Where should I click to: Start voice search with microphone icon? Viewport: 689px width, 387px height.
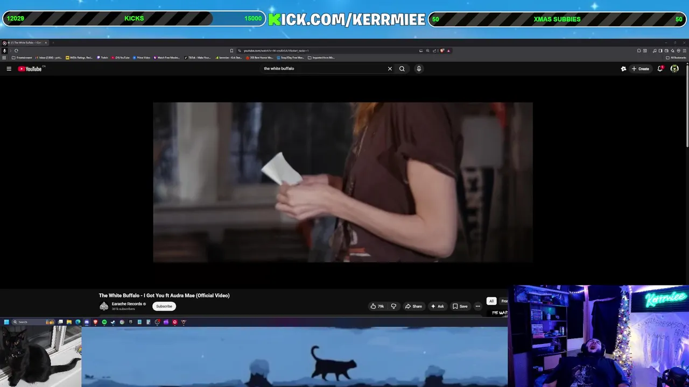click(x=419, y=69)
